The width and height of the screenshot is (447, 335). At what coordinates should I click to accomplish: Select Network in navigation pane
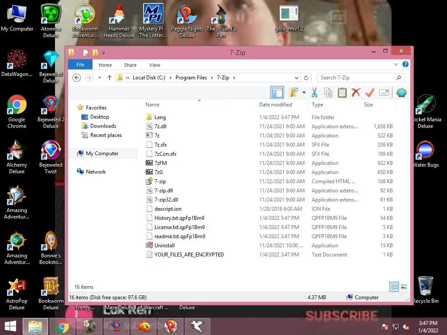click(96, 172)
